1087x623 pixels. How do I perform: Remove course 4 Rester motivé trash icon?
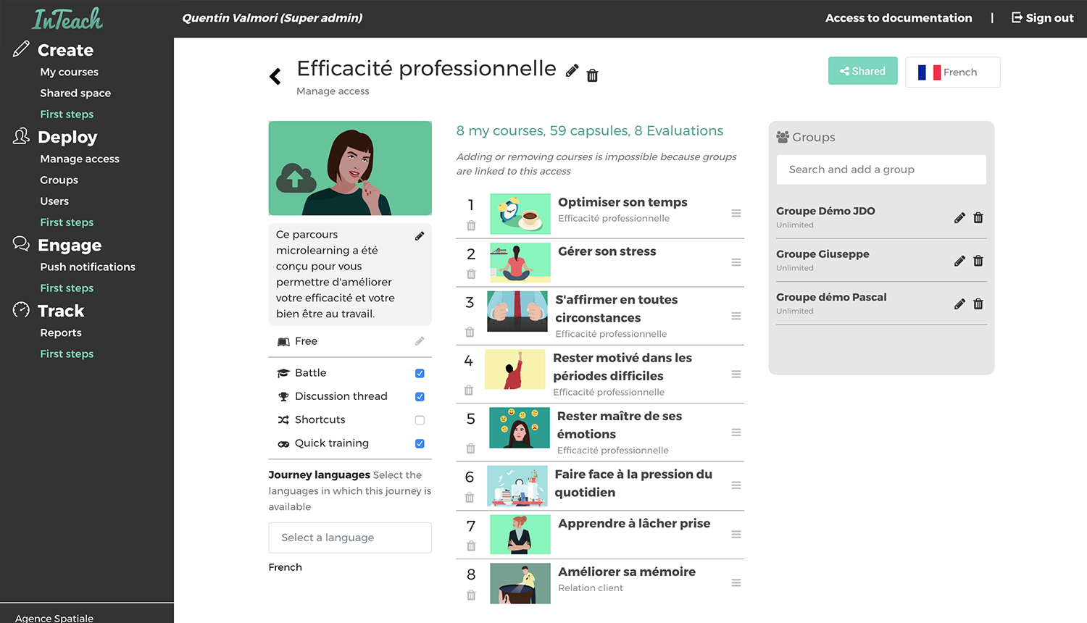click(469, 390)
